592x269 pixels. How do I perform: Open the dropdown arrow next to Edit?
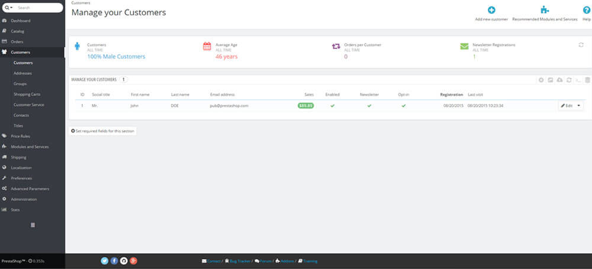pyautogui.click(x=578, y=106)
